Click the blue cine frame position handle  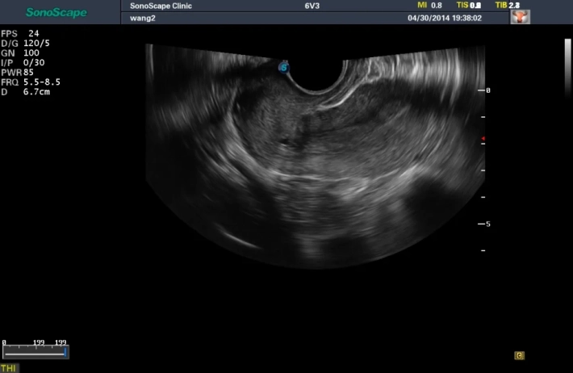[x=65, y=352]
